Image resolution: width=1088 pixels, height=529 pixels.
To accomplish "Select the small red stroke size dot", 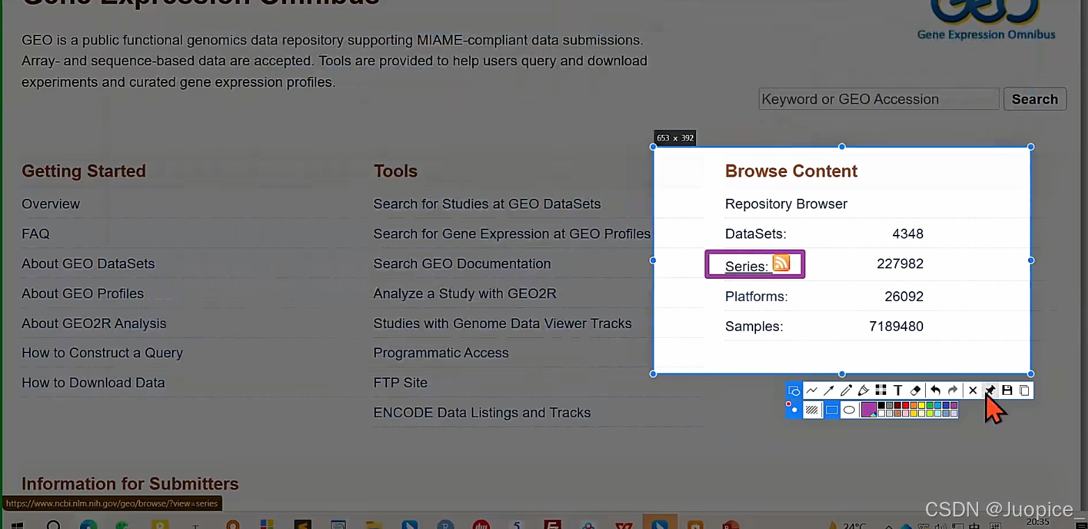I will point(789,404).
